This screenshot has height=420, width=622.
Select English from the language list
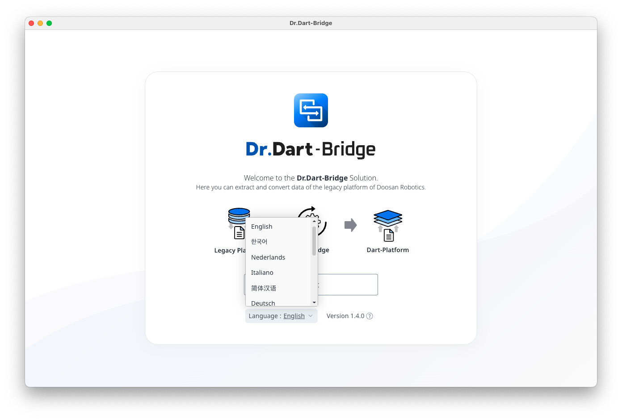261,227
